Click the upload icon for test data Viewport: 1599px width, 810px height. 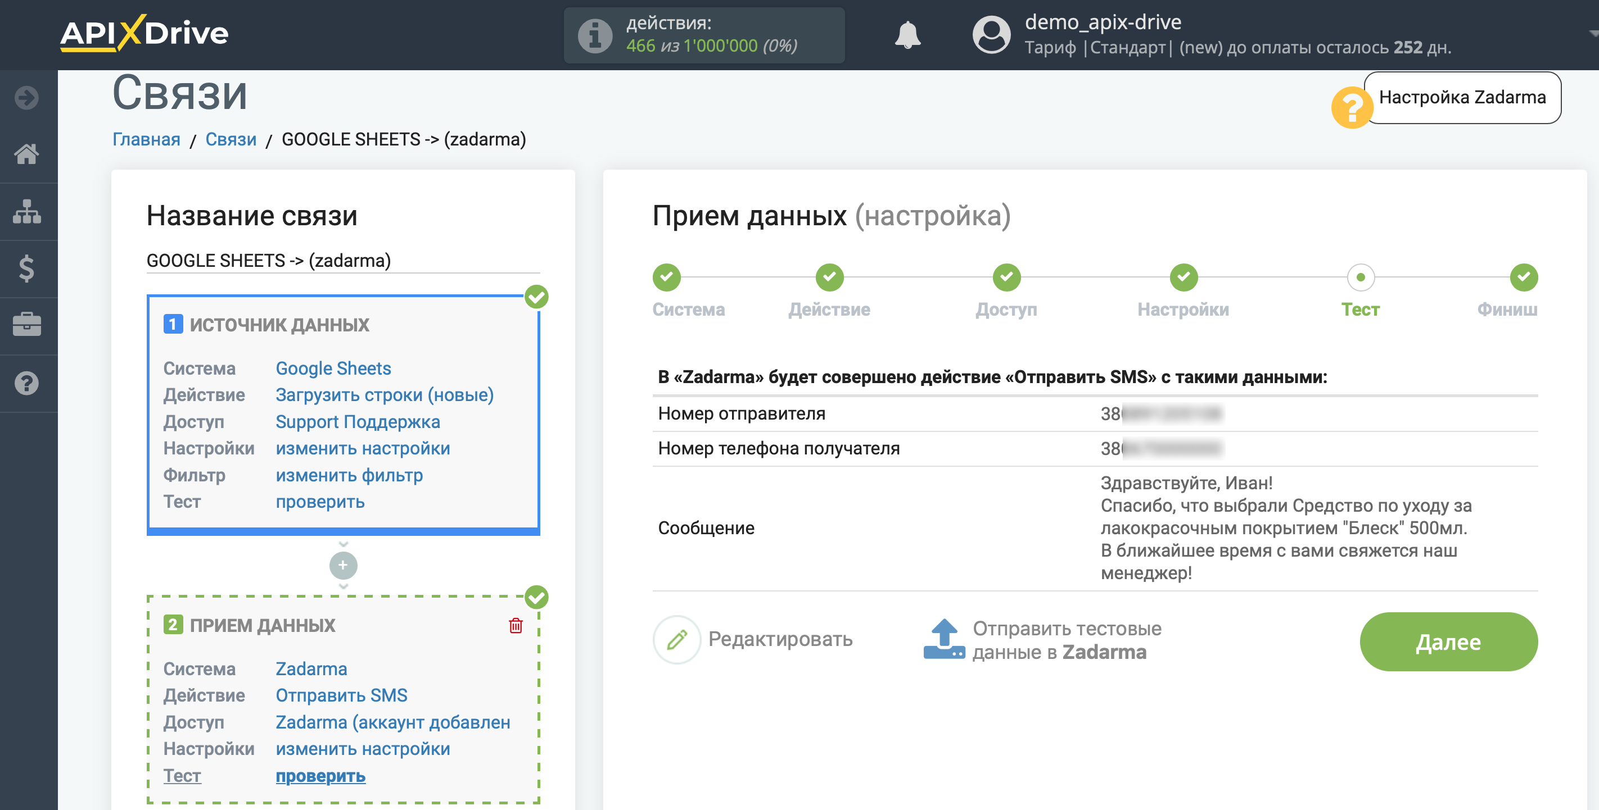pyautogui.click(x=943, y=639)
